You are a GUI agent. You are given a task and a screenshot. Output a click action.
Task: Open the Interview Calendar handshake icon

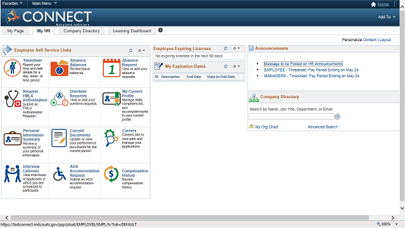(x=12, y=174)
